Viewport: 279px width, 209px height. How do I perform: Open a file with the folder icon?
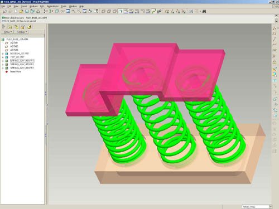click(21, 11)
